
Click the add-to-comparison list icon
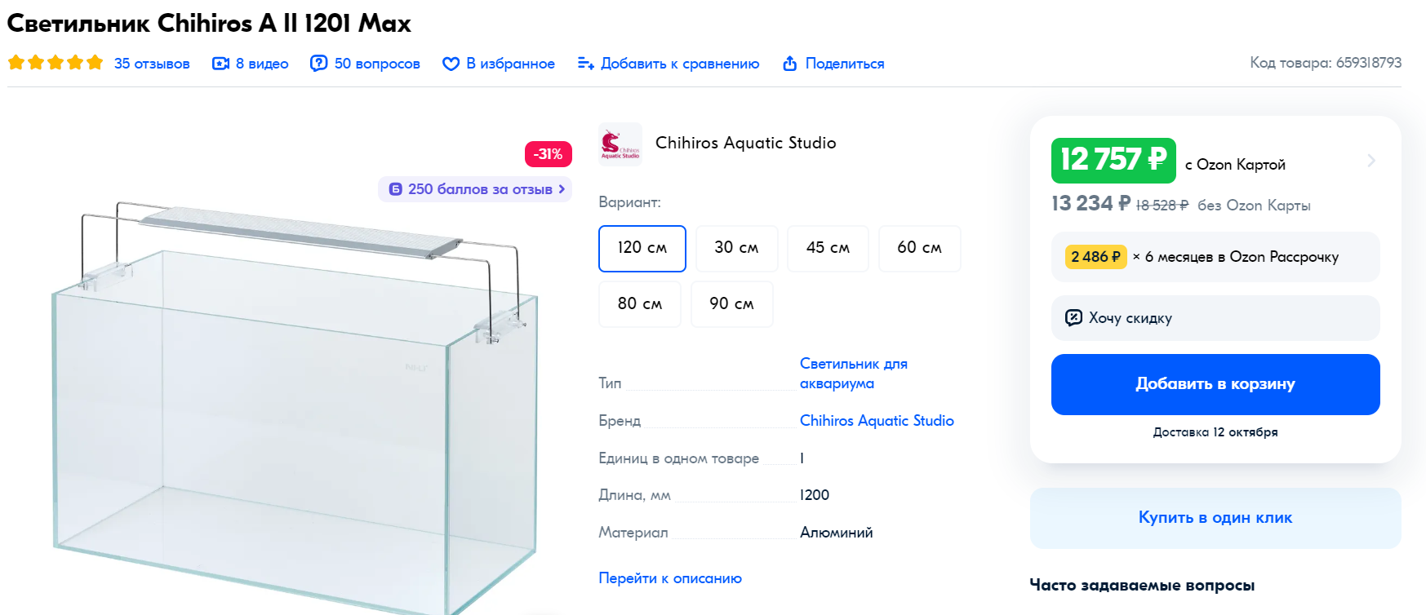(x=585, y=64)
